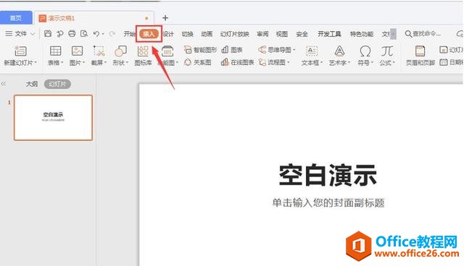Expand the New Slide dropdown arrow
This screenshot has width=464, height=266.
pos(36,62)
